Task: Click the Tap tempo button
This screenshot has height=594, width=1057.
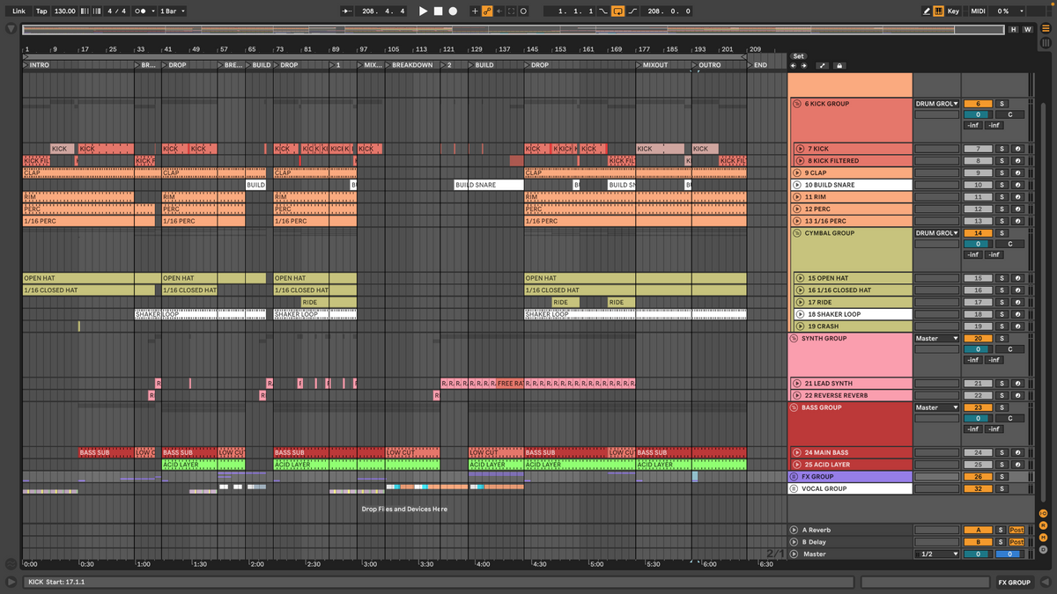Action: pos(41,11)
